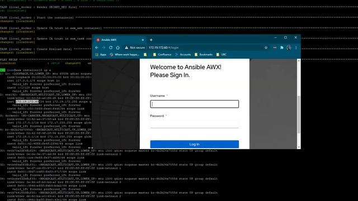
Task: Go to the browser home page
Action: point(117,47)
